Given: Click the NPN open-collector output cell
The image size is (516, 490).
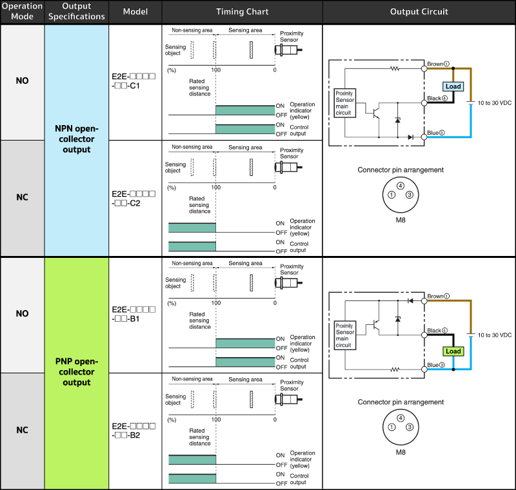Looking at the screenshot, I should (77, 141).
